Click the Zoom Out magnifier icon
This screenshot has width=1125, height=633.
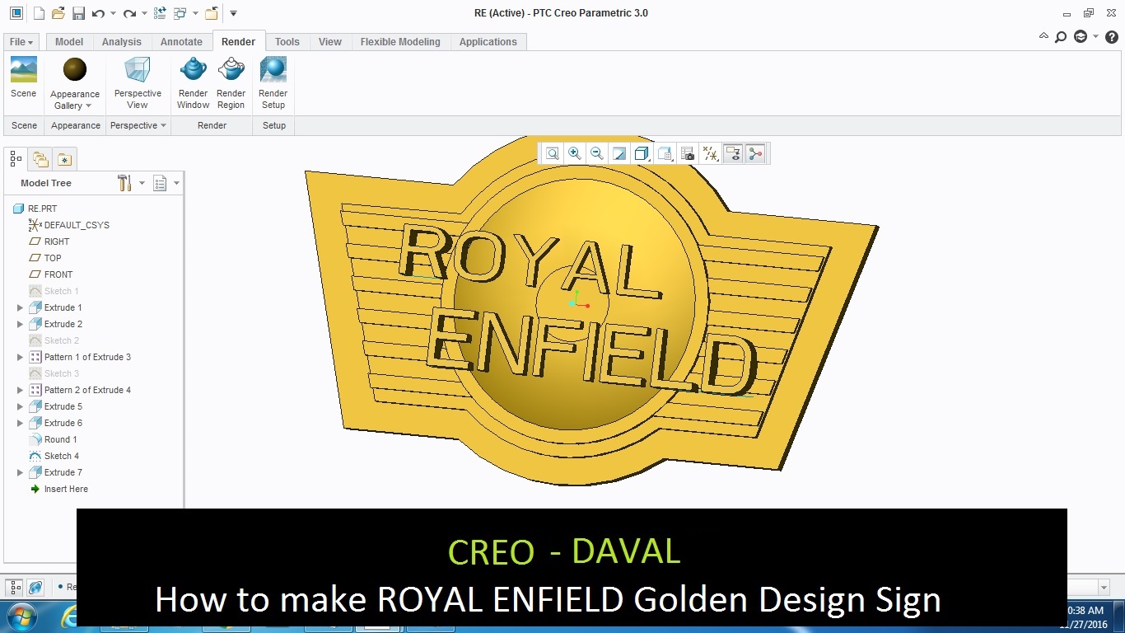point(597,153)
